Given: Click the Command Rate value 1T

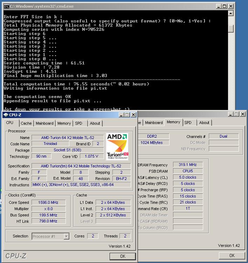Looking at the screenshot, I should (x=188, y=208).
